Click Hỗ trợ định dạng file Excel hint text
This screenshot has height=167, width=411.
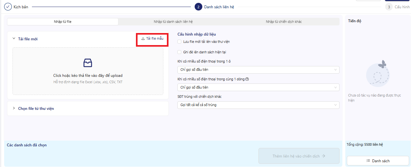(x=88, y=82)
